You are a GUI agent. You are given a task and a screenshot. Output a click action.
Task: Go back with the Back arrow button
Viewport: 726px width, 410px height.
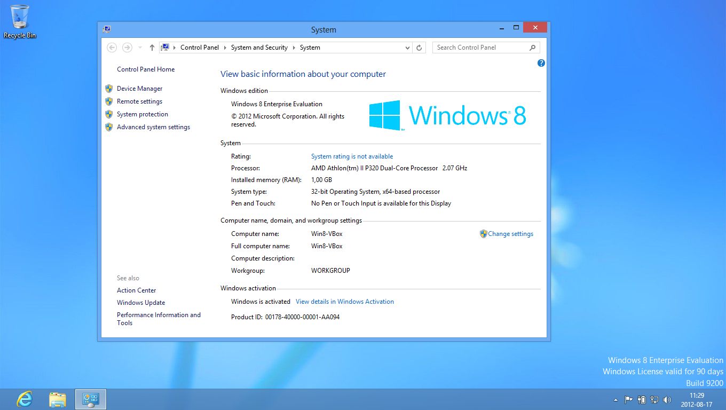point(112,48)
